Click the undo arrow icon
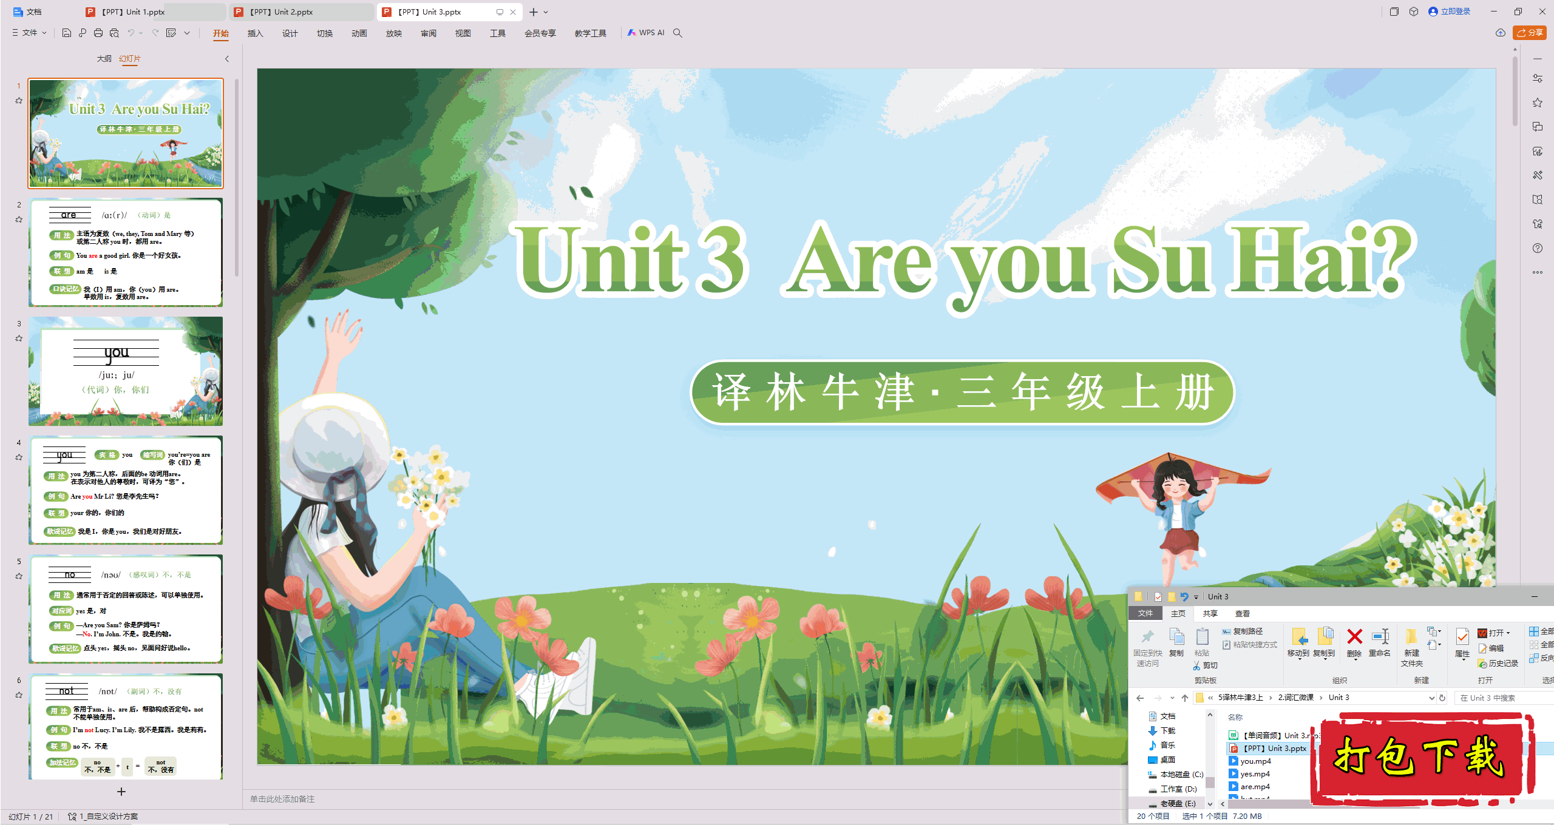This screenshot has height=825, width=1554. coord(131,33)
